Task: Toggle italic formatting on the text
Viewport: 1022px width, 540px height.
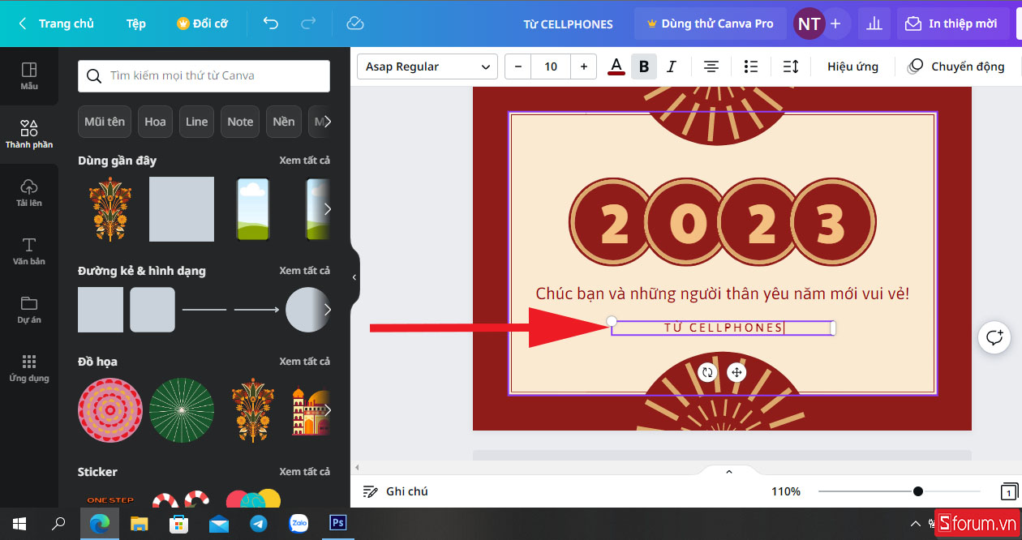Action: pyautogui.click(x=671, y=66)
